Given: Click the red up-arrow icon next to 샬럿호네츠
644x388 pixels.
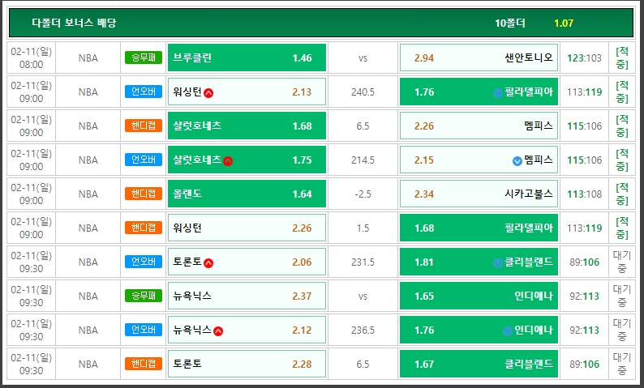Looking at the screenshot, I should click(228, 160).
